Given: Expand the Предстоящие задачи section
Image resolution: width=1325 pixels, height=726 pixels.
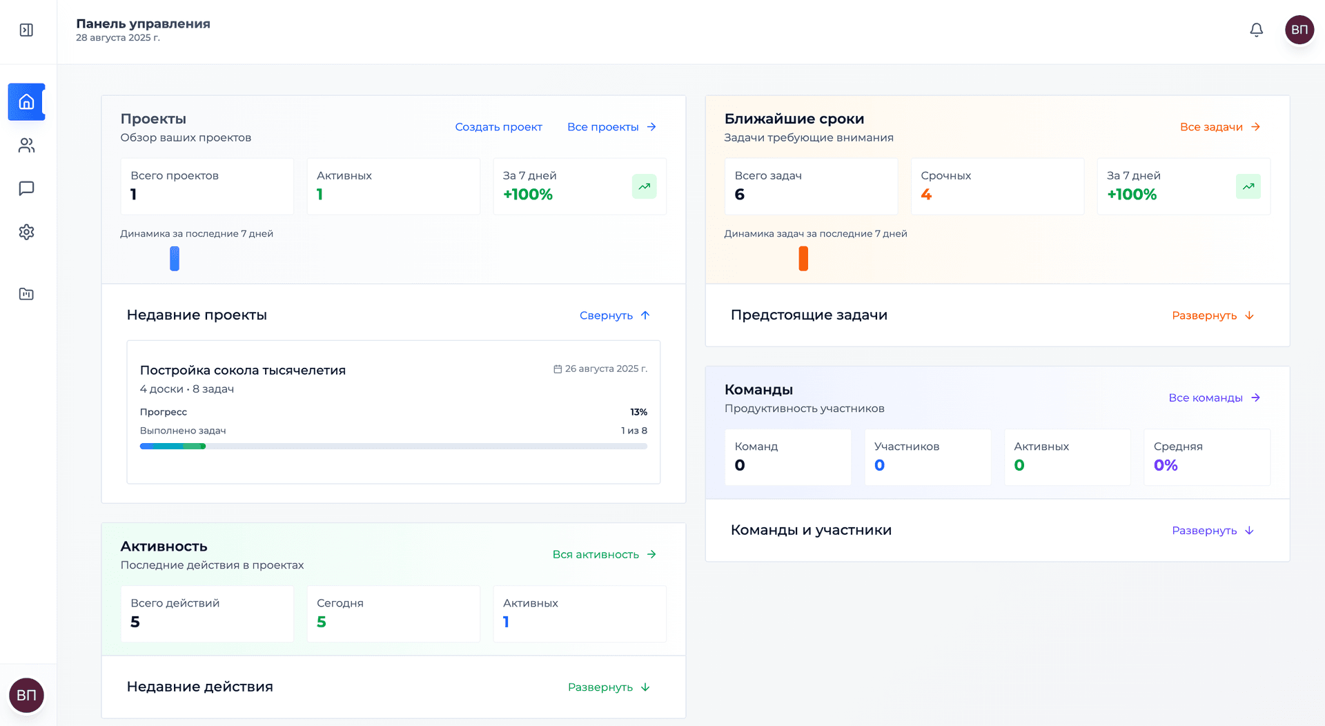Looking at the screenshot, I should click(x=1213, y=315).
